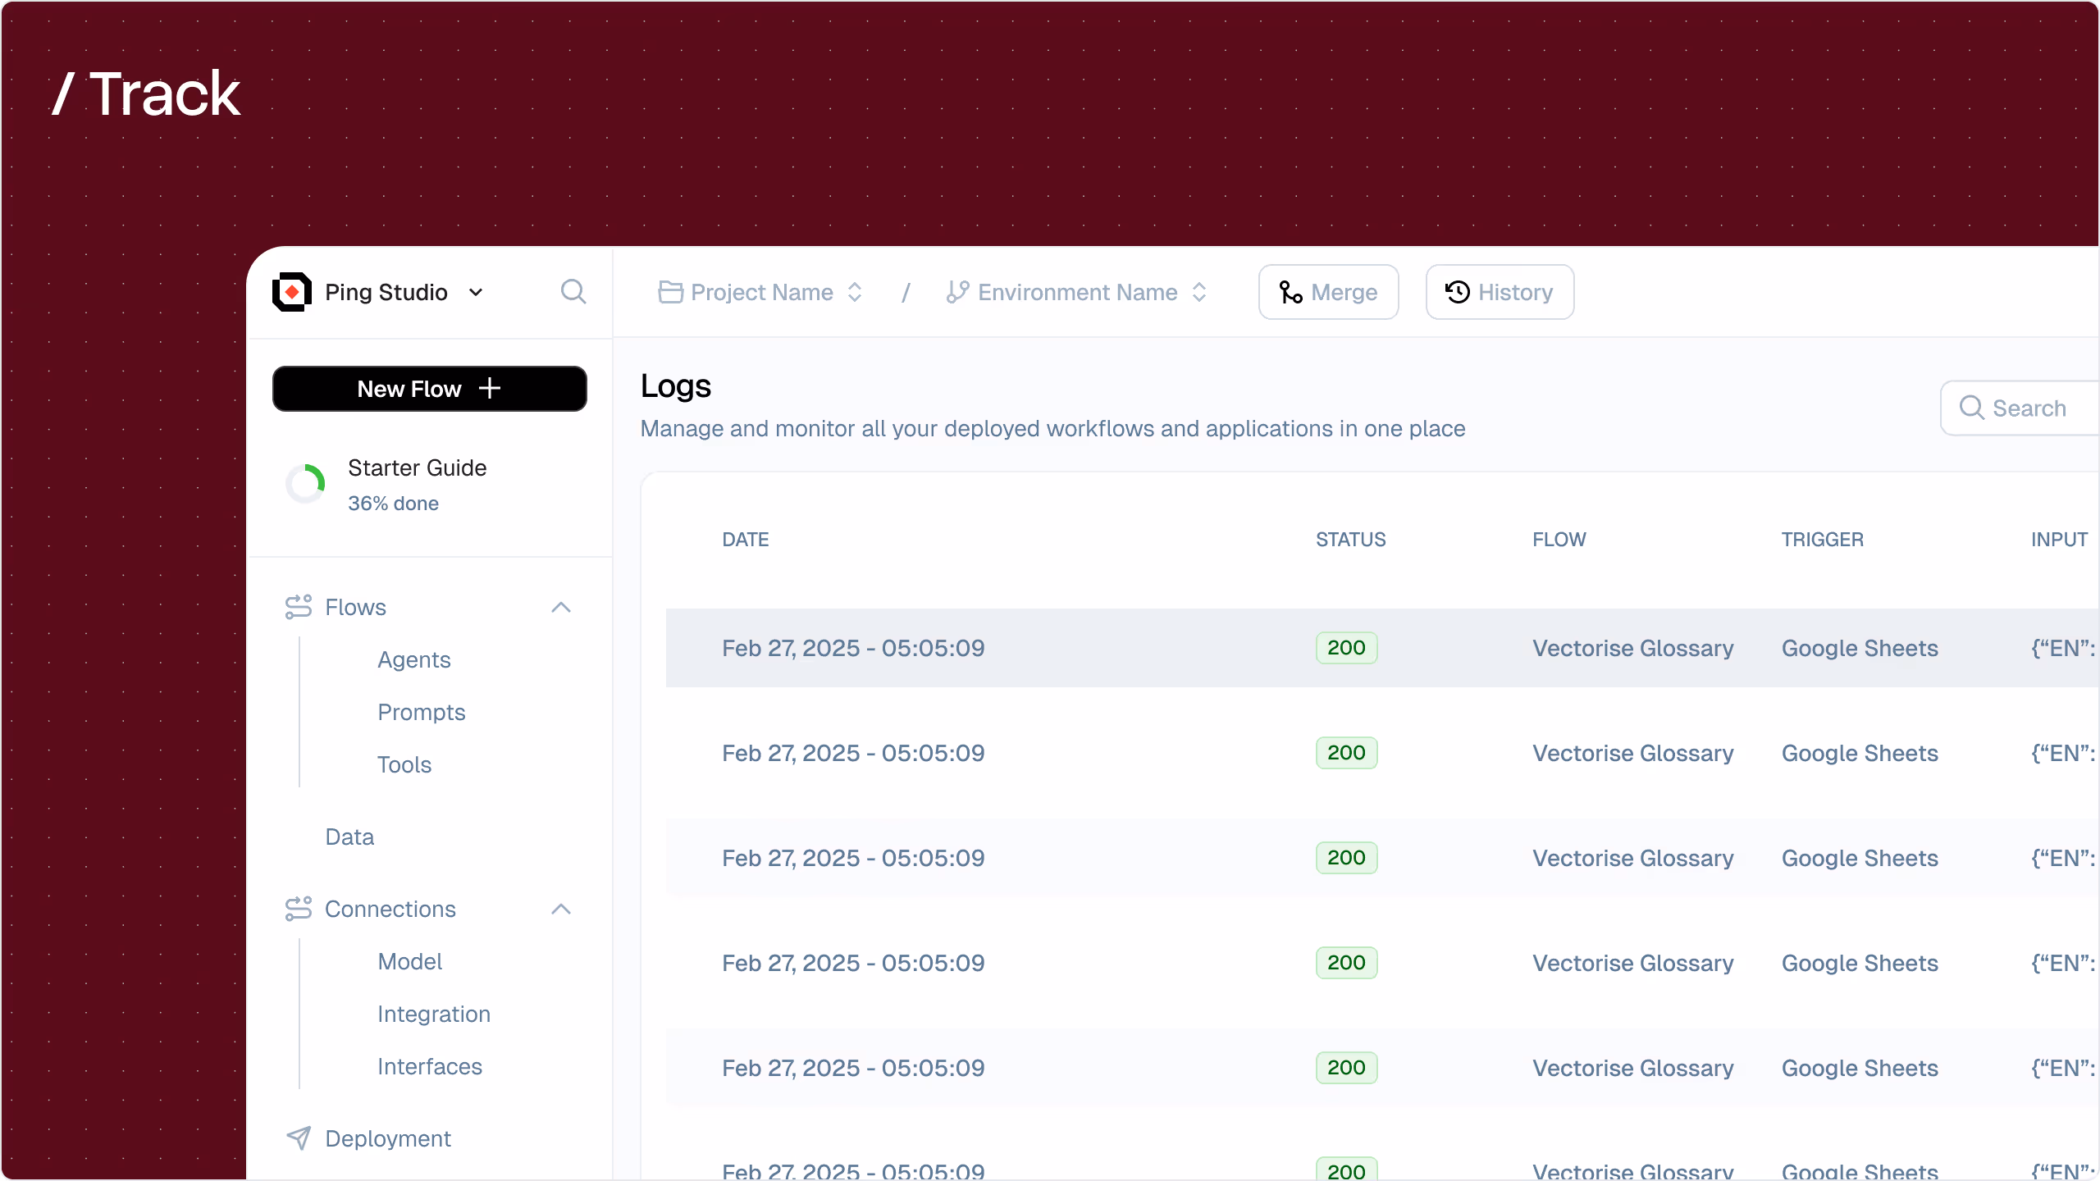Click the History button
The image size is (2100, 1181).
[x=1500, y=292]
